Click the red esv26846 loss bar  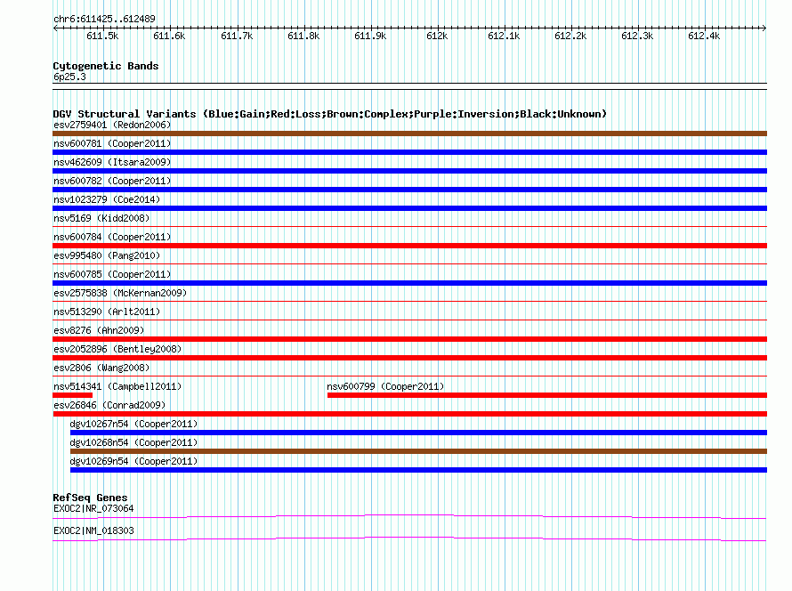409,414
